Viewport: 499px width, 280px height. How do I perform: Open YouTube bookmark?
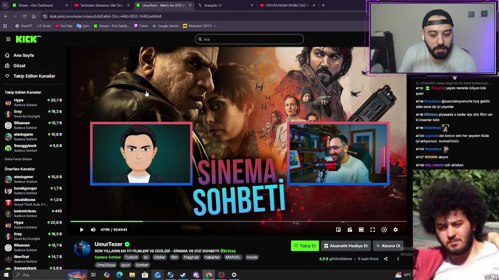tap(64, 26)
